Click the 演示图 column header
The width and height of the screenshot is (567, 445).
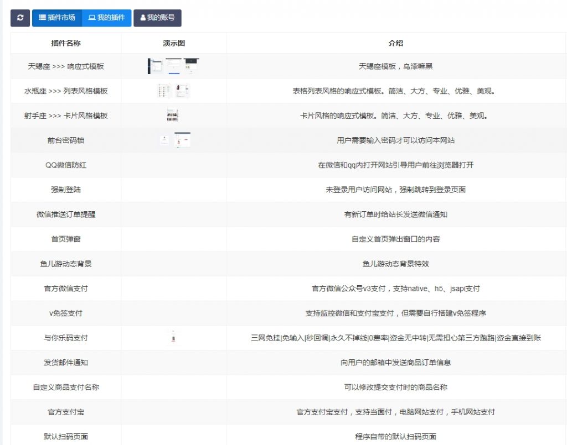point(173,43)
